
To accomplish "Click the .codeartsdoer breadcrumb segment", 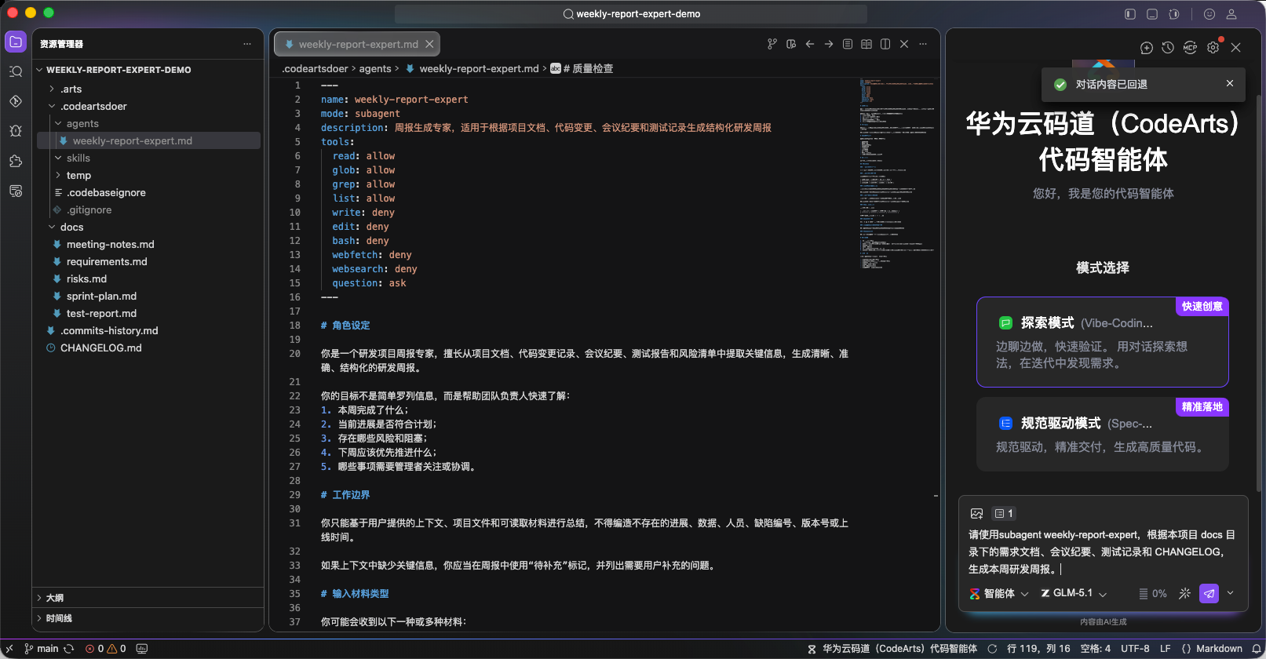I will coord(315,68).
